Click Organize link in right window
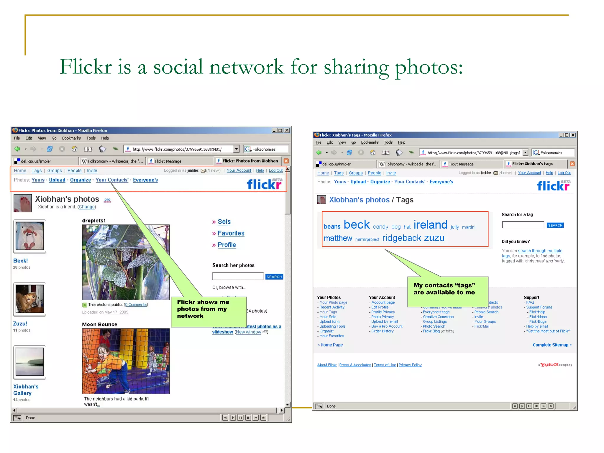Image resolution: width=604 pixels, height=453 pixels. click(380, 182)
